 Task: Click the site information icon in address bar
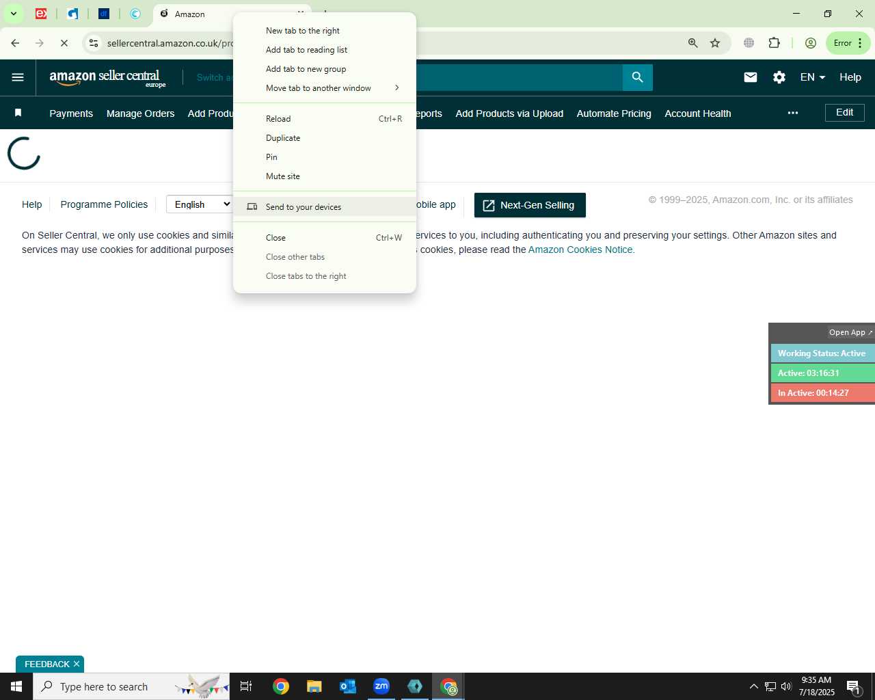pos(94,43)
